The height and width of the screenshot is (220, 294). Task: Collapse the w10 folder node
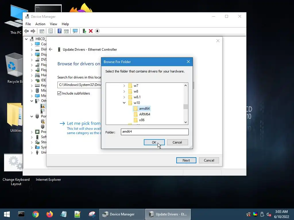point(124,103)
